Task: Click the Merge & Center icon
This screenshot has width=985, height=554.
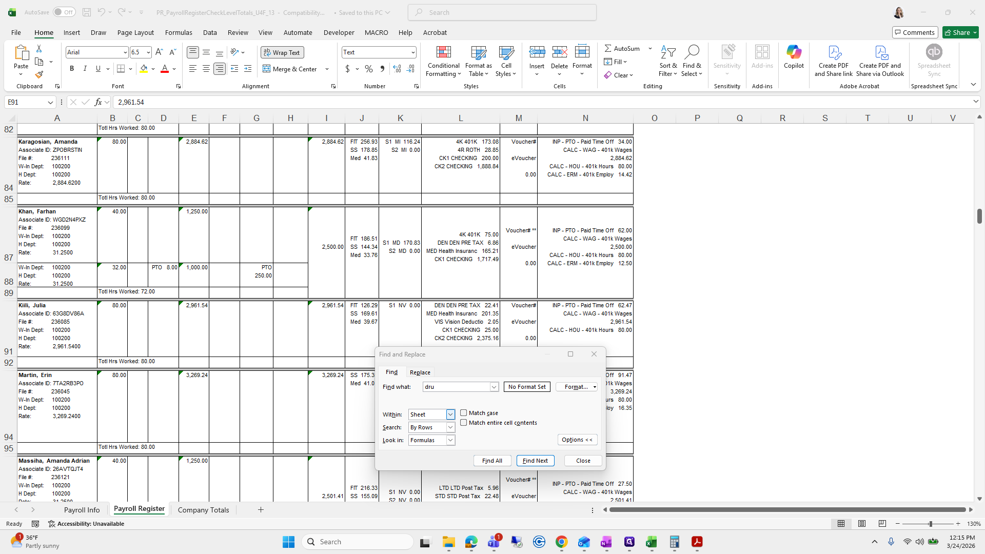Action: 267,69
